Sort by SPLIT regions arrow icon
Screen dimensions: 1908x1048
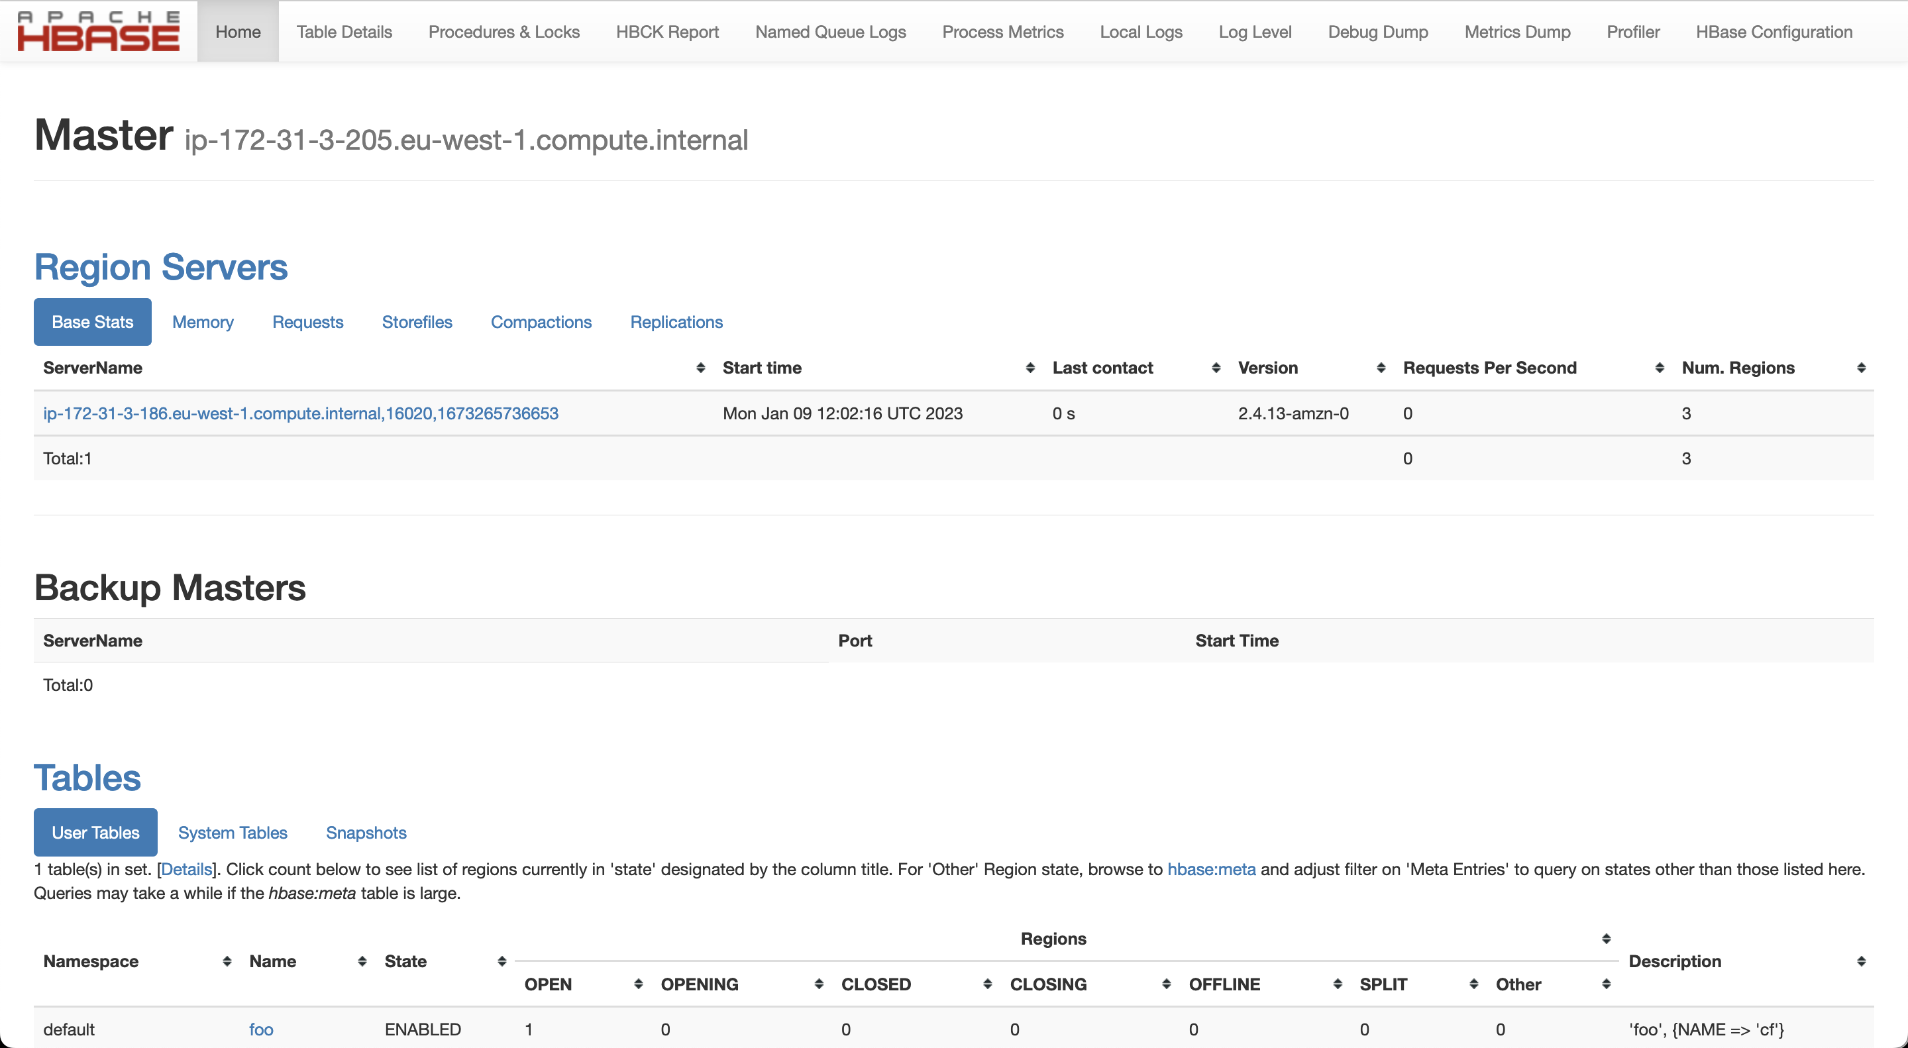pos(1474,984)
